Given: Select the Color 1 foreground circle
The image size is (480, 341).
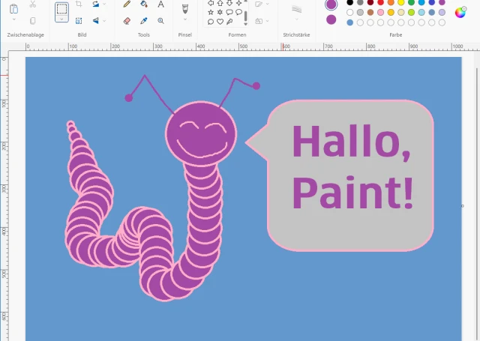Looking at the screenshot, I should click(331, 4).
